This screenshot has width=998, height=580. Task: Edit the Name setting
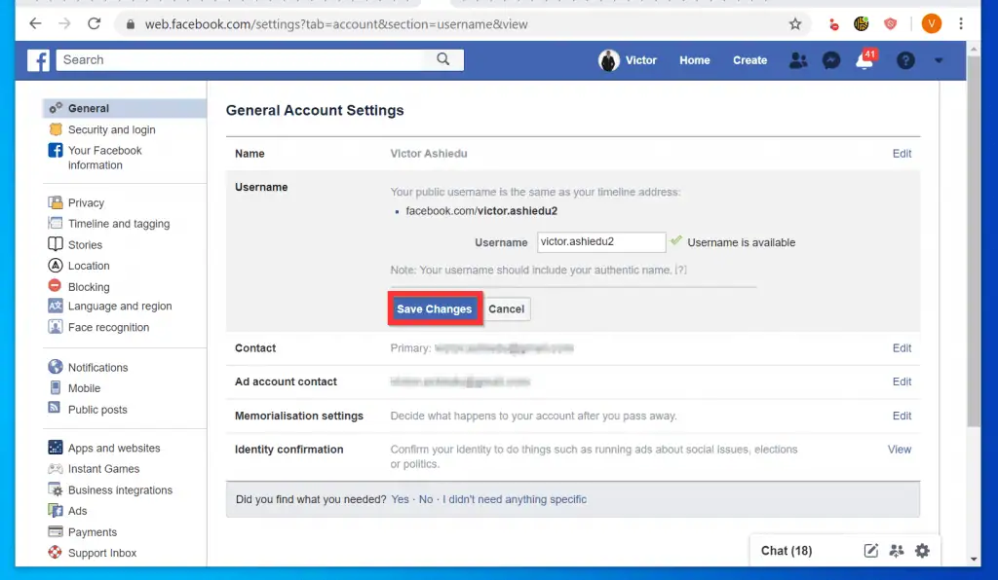point(902,153)
